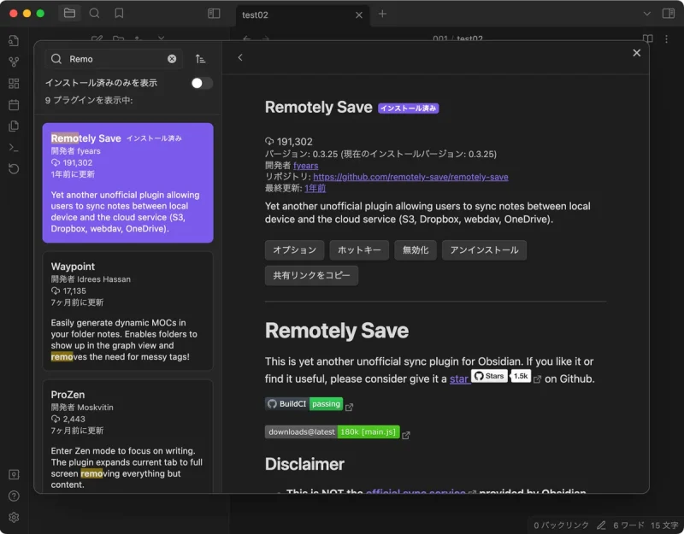Open search via magnifier icon in title bar
The image size is (684, 534).
pos(94,13)
